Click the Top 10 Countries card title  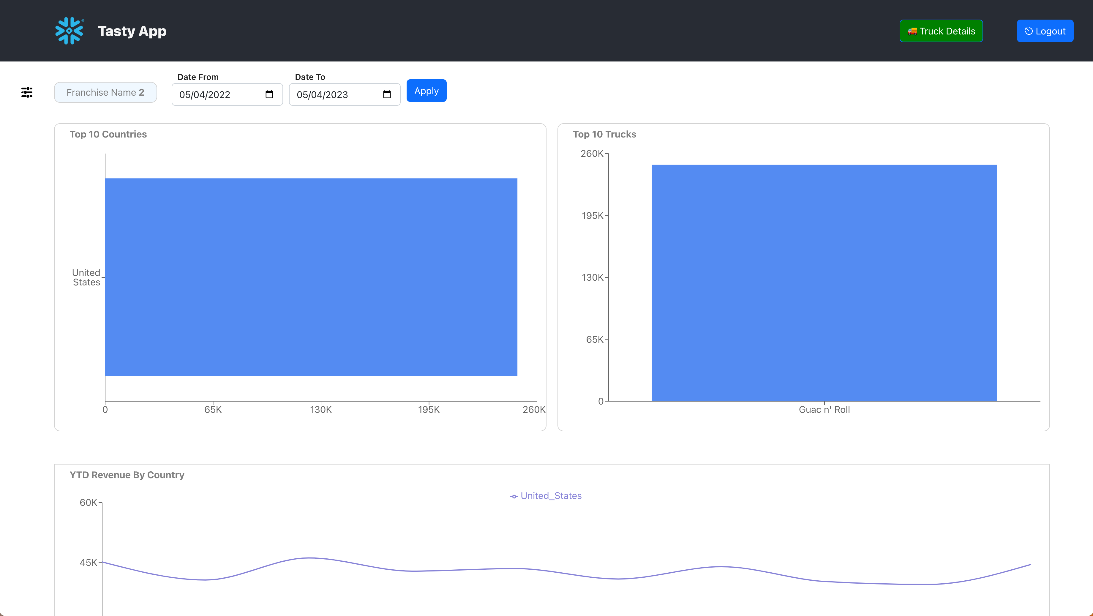click(x=108, y=134)
